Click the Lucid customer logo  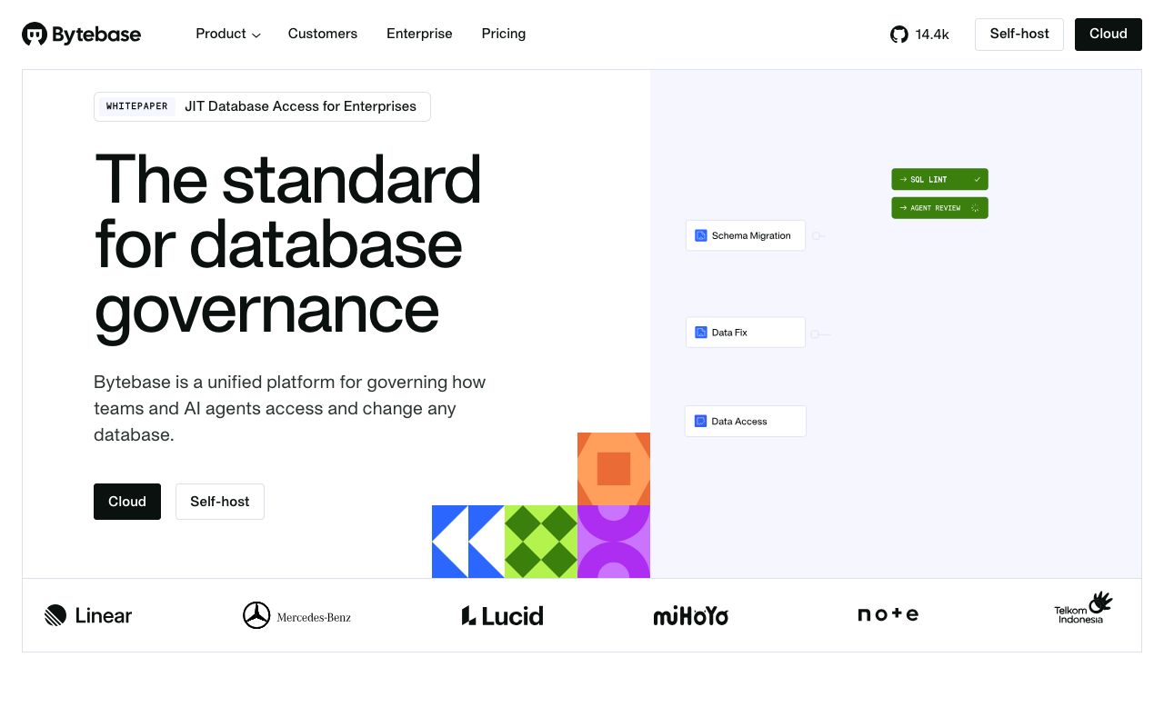[x=502, y=615]
